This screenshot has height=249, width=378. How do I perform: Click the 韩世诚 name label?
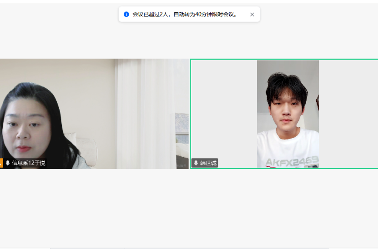pyautogui.click(x=208, y=163)
